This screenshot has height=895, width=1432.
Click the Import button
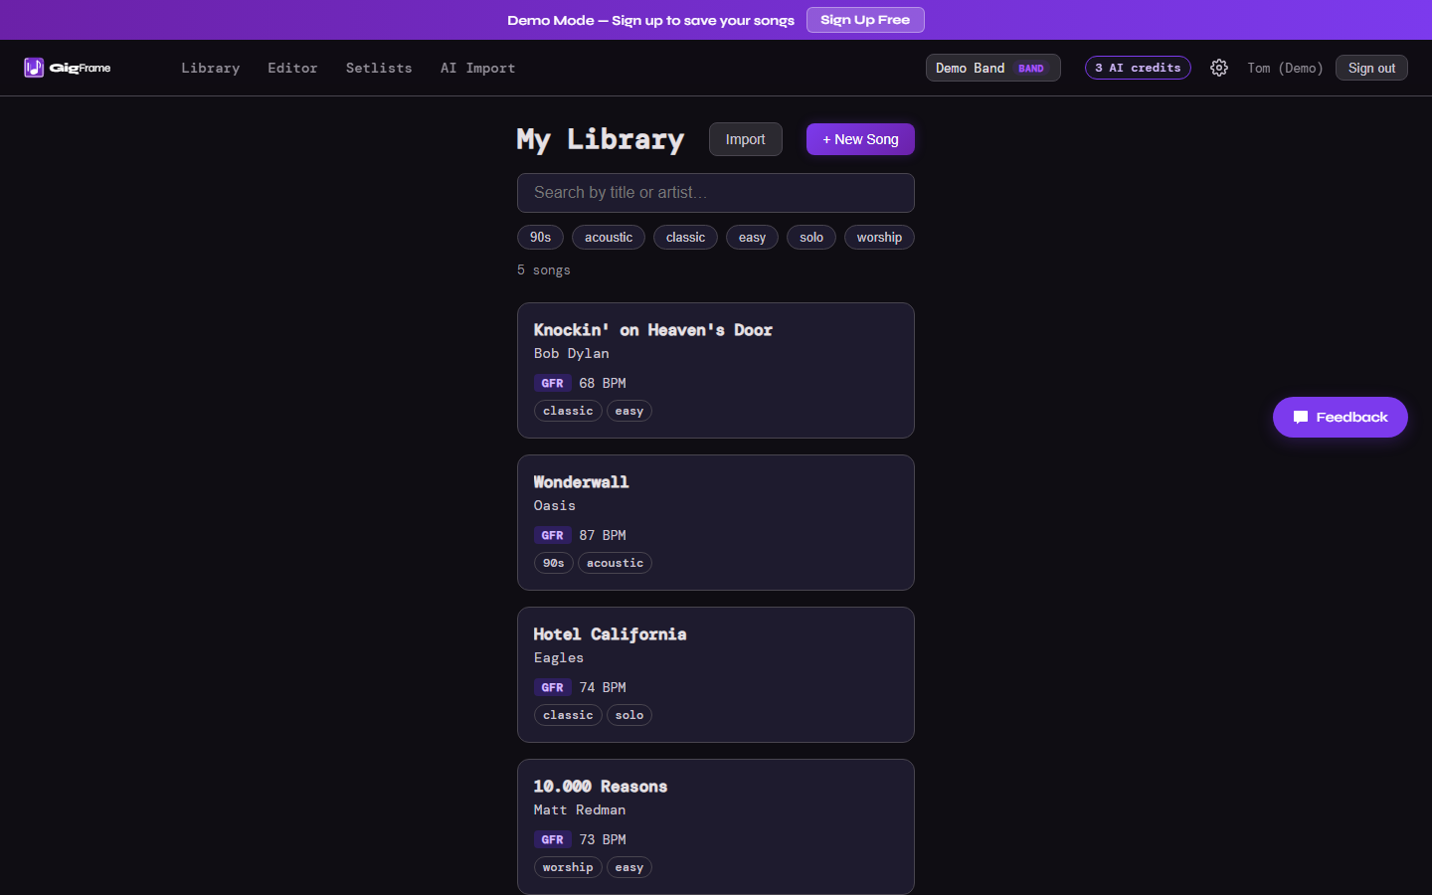click(x=745, y=139)
